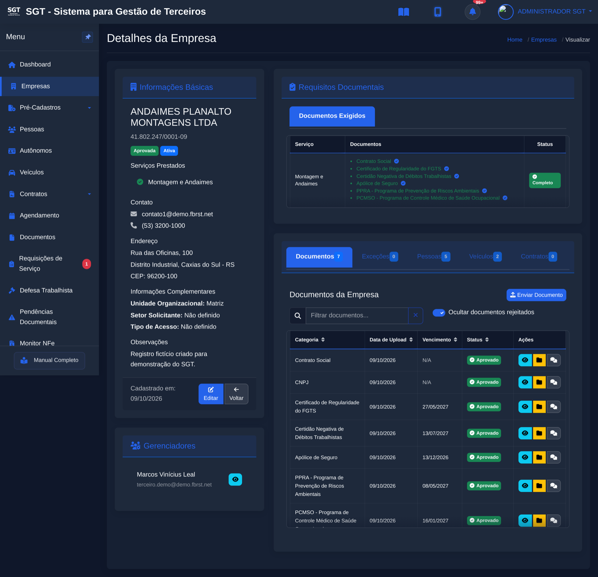Switch to the Exceções tab
Image resolution: width=598 pixels, height=577 pixels.
click(x=379, y=256)
